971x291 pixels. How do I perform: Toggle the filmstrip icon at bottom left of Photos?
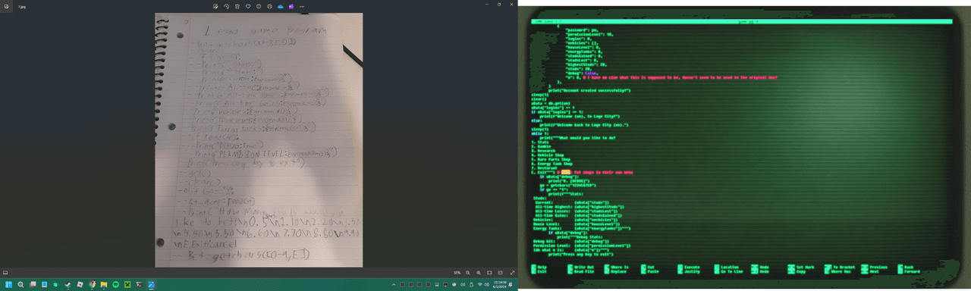(x=5, y=272)
